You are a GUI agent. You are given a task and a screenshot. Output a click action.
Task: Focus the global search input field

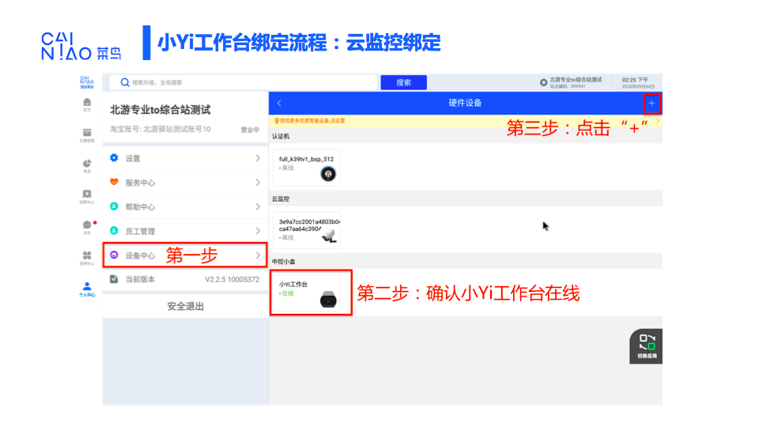(244, 82)
